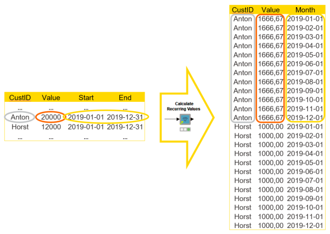Click 'Value' header of the input table
This screenshot has width=330, height=234.
point(51,97)
